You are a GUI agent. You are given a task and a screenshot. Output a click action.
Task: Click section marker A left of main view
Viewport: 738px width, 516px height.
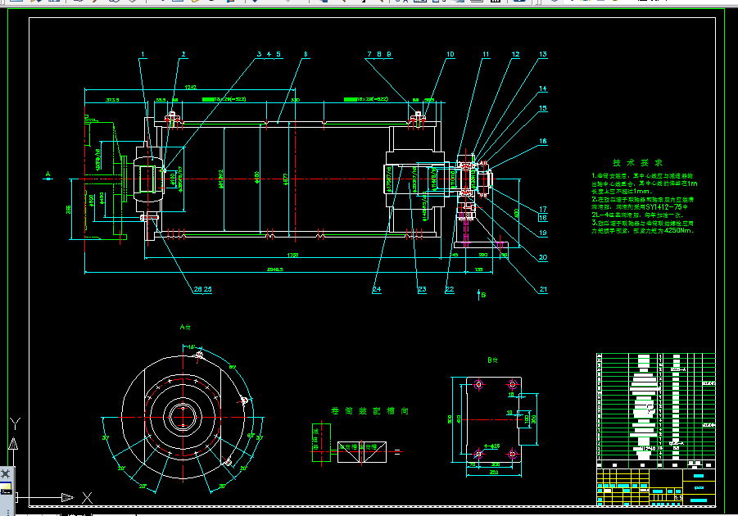click(x=48, y=175)
